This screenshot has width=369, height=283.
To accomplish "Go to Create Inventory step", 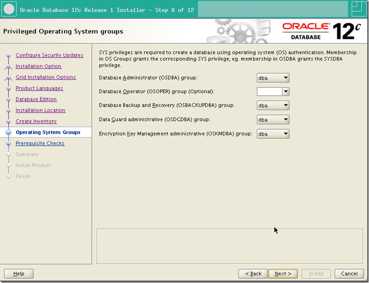I will [x=36, y=121].
